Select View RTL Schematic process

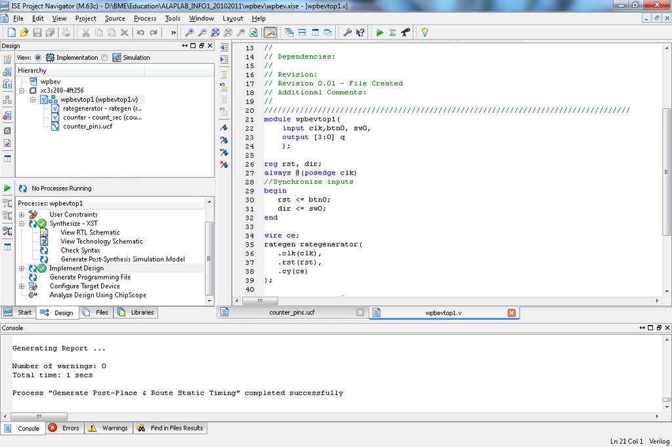point(90,232)
